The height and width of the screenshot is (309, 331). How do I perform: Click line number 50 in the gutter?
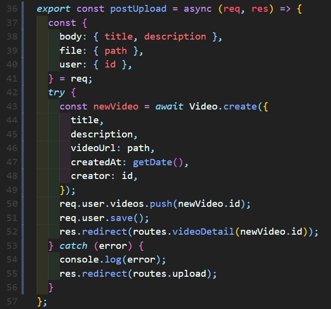[12, 204]
